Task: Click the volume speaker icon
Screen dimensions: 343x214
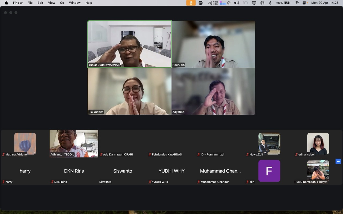Action: click(x=236, y=3)
